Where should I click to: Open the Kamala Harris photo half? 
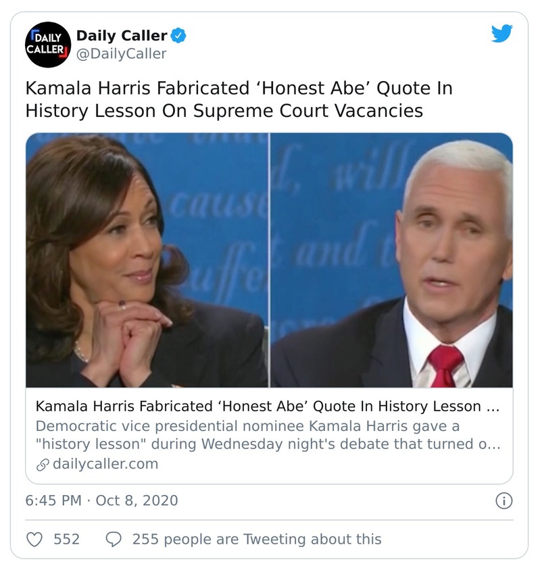[147, 260]
